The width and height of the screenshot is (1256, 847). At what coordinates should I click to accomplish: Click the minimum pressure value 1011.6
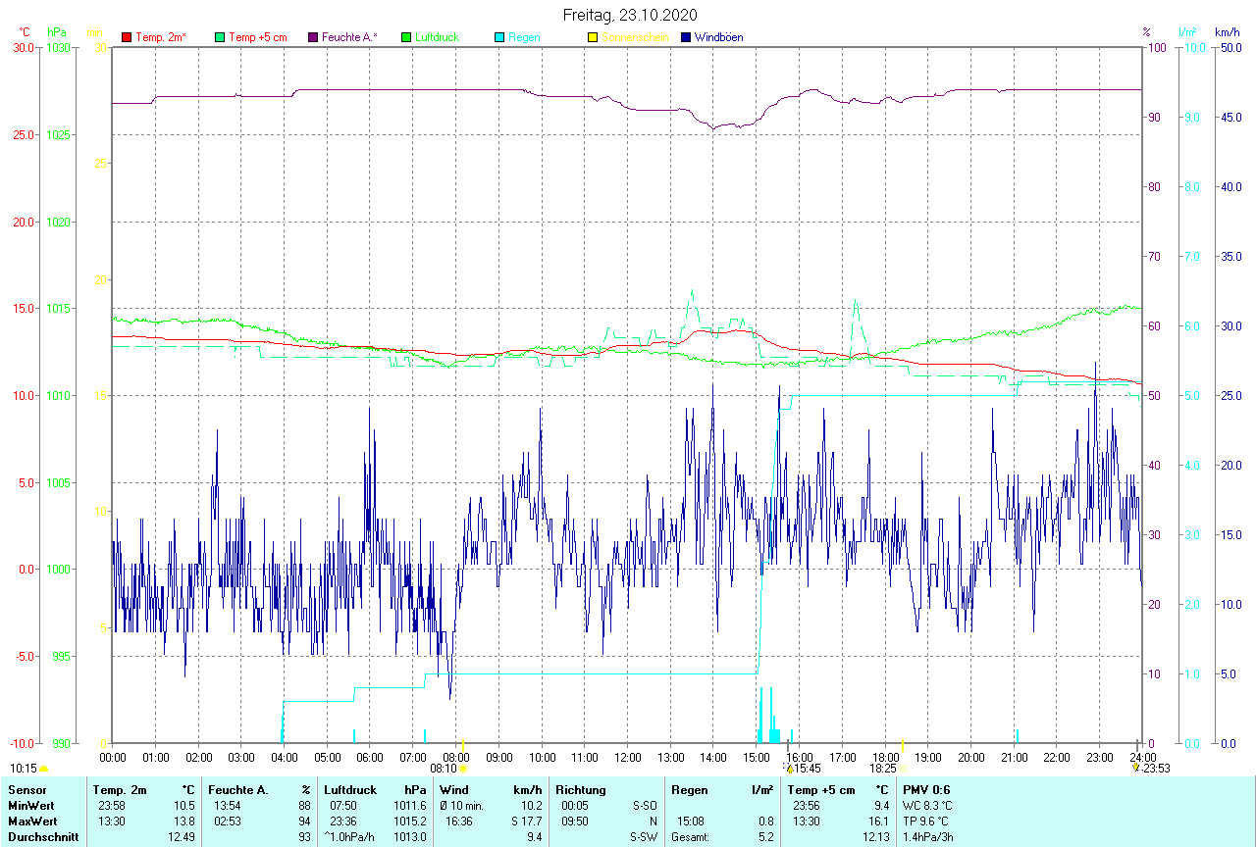409,805
